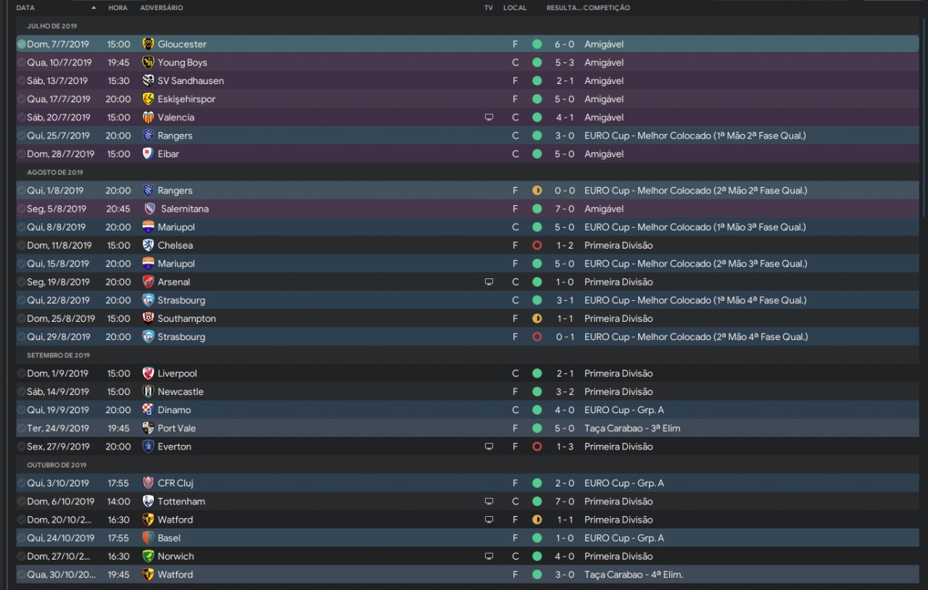
Task: Click the yellow draw indicator for Southampton
Action: (536, 319)
